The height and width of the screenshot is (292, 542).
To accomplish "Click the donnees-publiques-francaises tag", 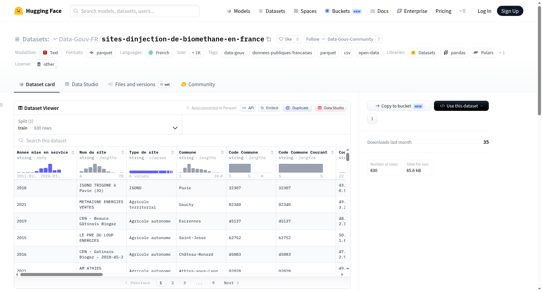I will coord(282,53).
